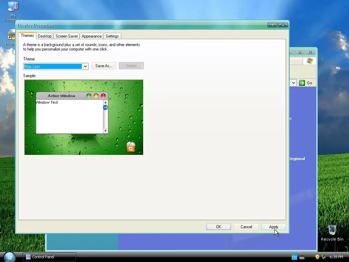Confirm with the OK button
Screen dimensions: 349x262
coord(218,227)
